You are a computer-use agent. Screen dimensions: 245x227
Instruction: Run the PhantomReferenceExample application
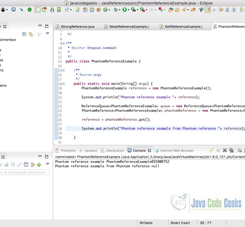[x=124, y=10]
